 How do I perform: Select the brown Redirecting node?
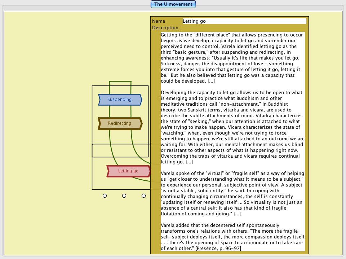tap(120, 123)
